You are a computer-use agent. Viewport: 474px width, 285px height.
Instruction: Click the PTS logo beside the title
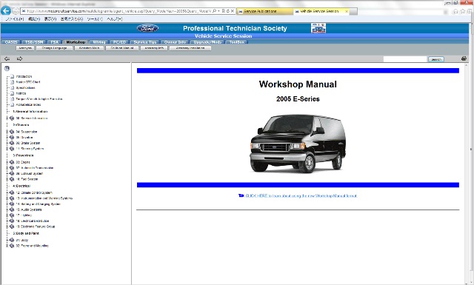pos(318,28)
